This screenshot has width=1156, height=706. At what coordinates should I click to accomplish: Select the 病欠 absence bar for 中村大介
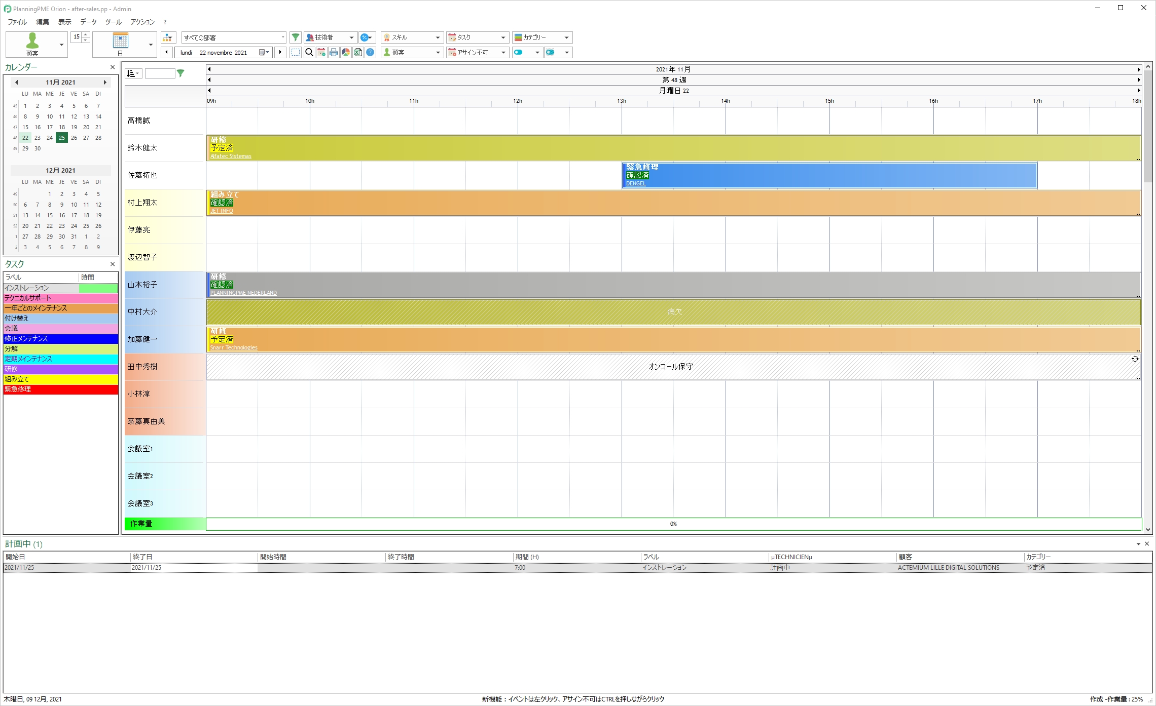pos(673,312)
